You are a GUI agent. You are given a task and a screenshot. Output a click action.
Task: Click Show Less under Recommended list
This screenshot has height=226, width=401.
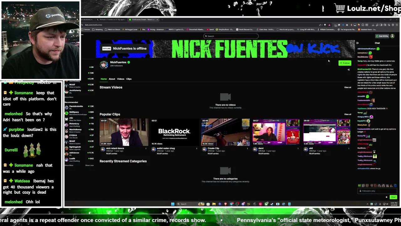coord(90,165)
